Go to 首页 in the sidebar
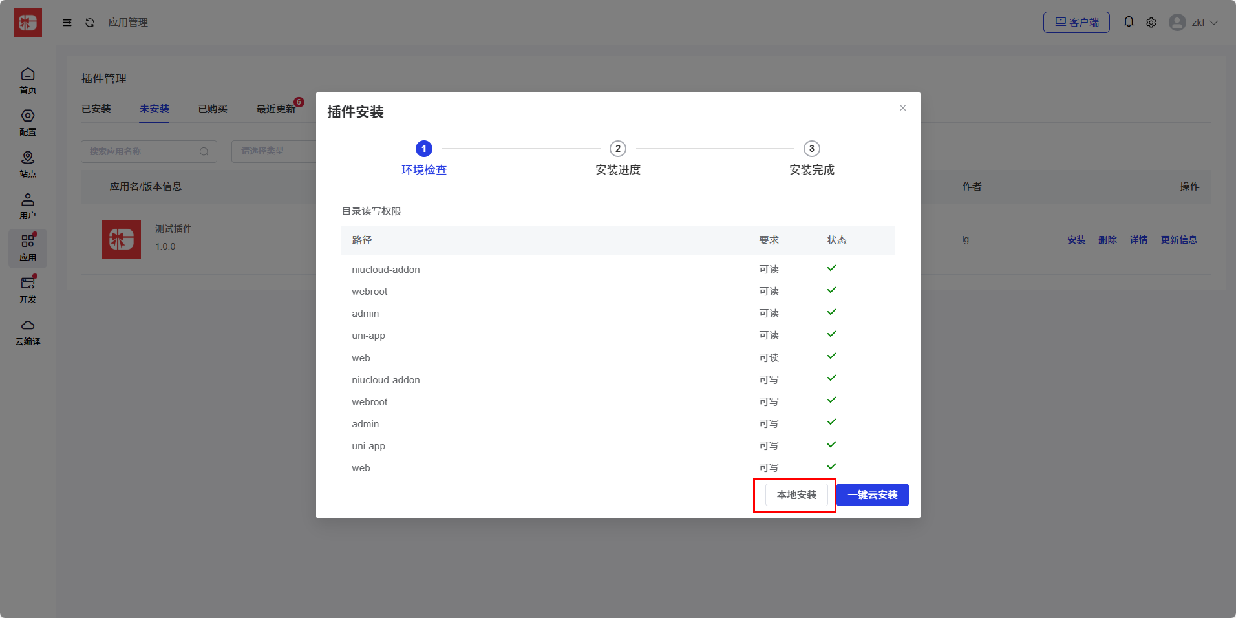 pyautogui.click(x=28, y=81)
